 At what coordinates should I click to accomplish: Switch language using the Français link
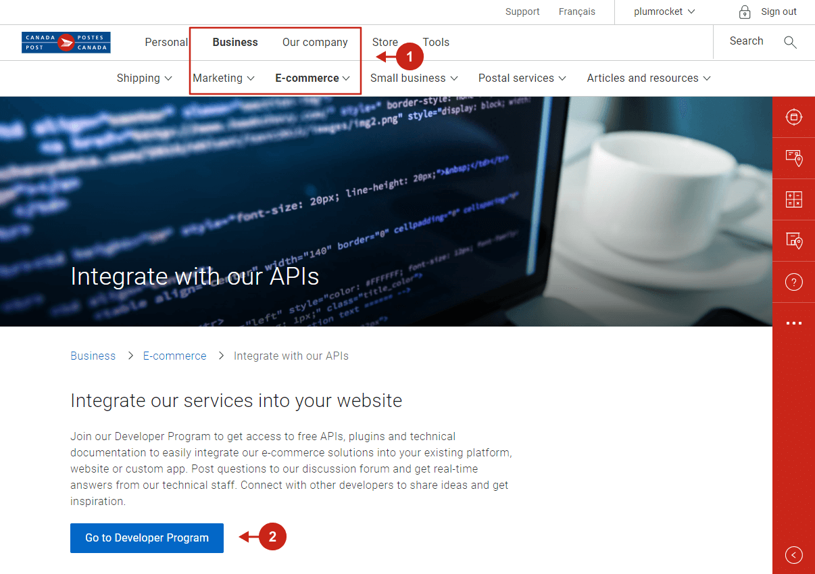pos(576,11)
